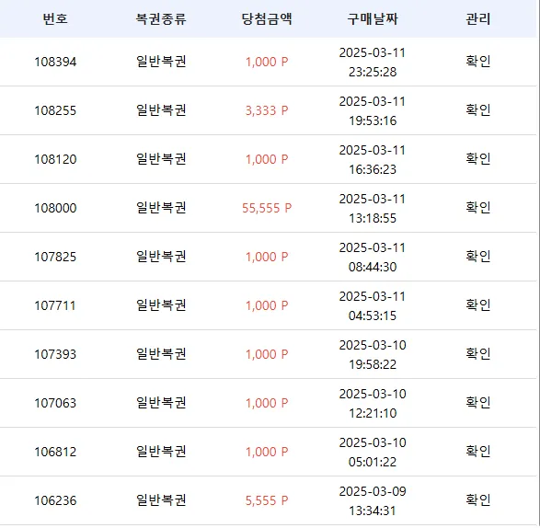
Task: Open 확인 link for ticket 108120
Action: [477, 159]
